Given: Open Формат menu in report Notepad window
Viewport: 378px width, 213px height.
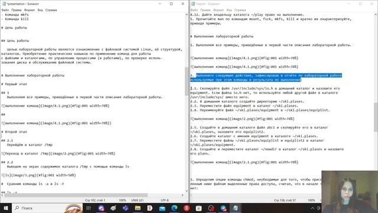Looking at the screenshot, I should [219, 10].
